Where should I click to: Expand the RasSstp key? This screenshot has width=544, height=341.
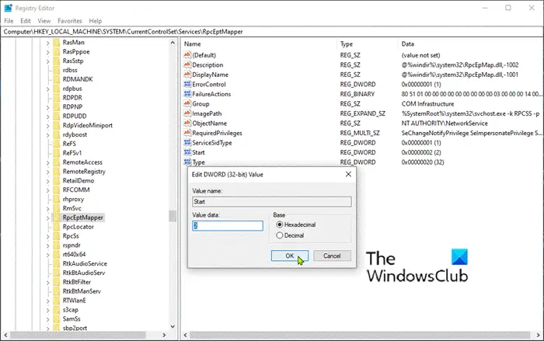tap(48, 61)
